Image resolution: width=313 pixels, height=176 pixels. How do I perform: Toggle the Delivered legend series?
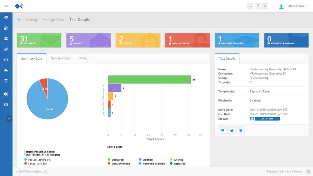coord(117,160)
